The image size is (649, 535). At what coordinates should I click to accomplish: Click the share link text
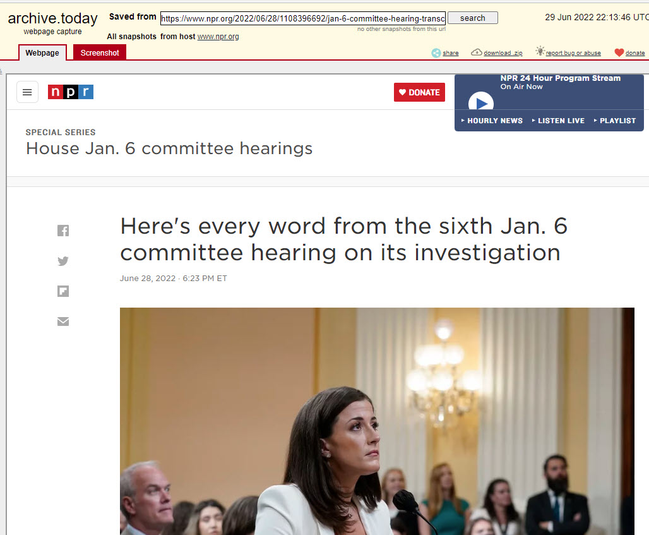(451, 53)
